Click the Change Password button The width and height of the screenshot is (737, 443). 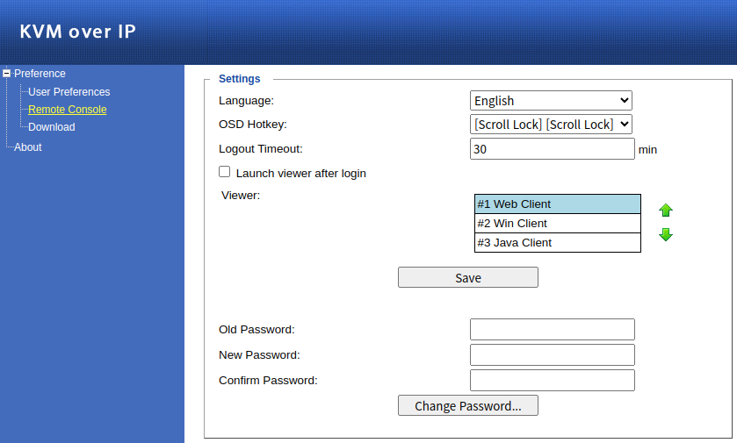point(468,405)
